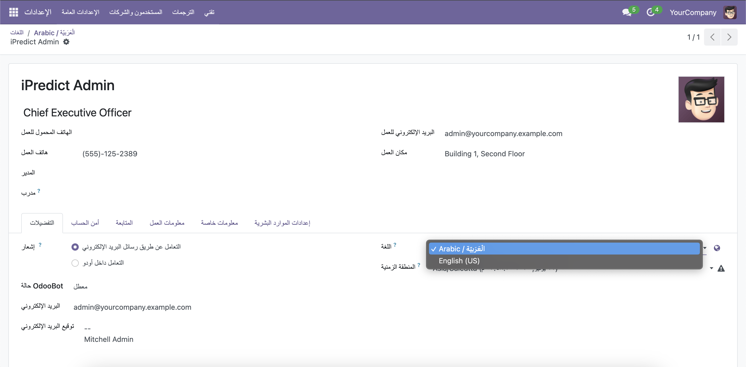Screen dimensions: 746x367
Task: Switch to the المتابعة tab
Action: pyautogui.click(x=124, y=223)
